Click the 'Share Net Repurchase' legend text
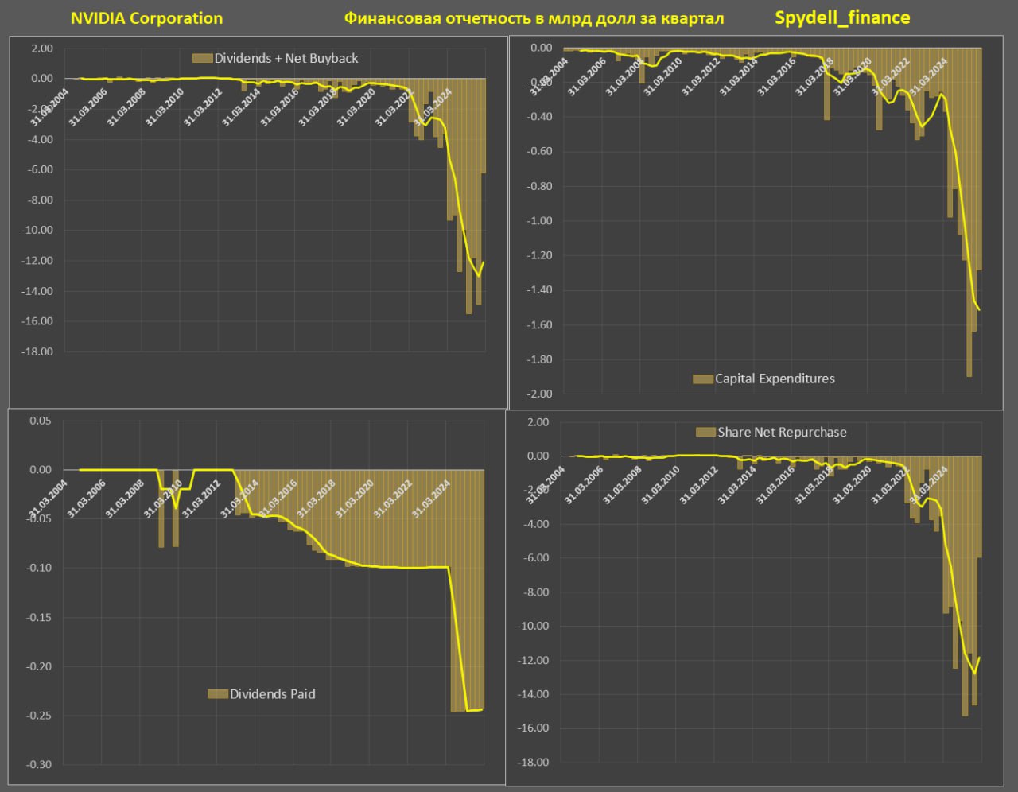Screen dimensions: 1018x792 tap(782, 433)
